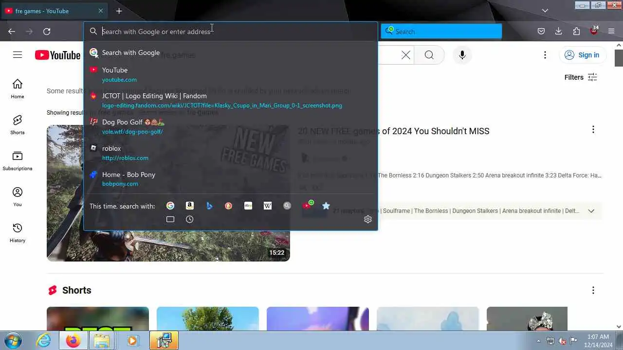623x350 pixels.
Task: Search history using the clock icon
Action: 190,219
